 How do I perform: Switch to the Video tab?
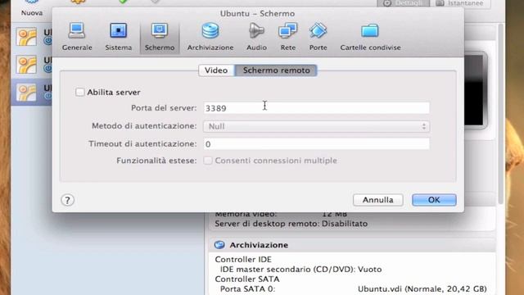[x=216, y=70]
